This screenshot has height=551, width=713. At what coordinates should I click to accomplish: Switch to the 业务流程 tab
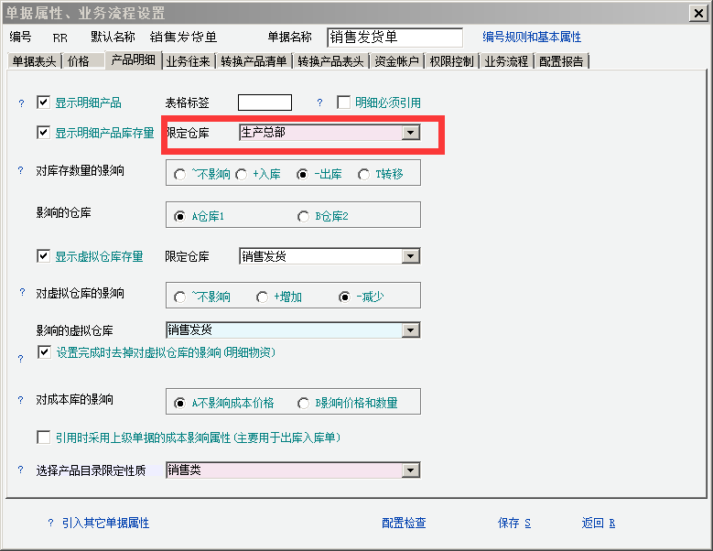click(x=506, y=61)
